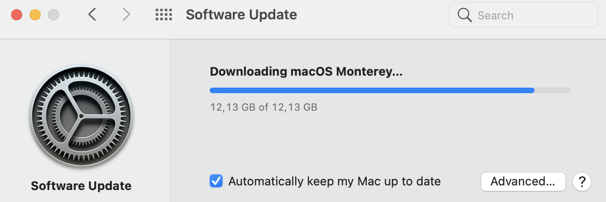Click the Downloading macOS Monterey heading
Image resolution: width=606 pixels, height=202 pixels.
click(x=306, y=71)
